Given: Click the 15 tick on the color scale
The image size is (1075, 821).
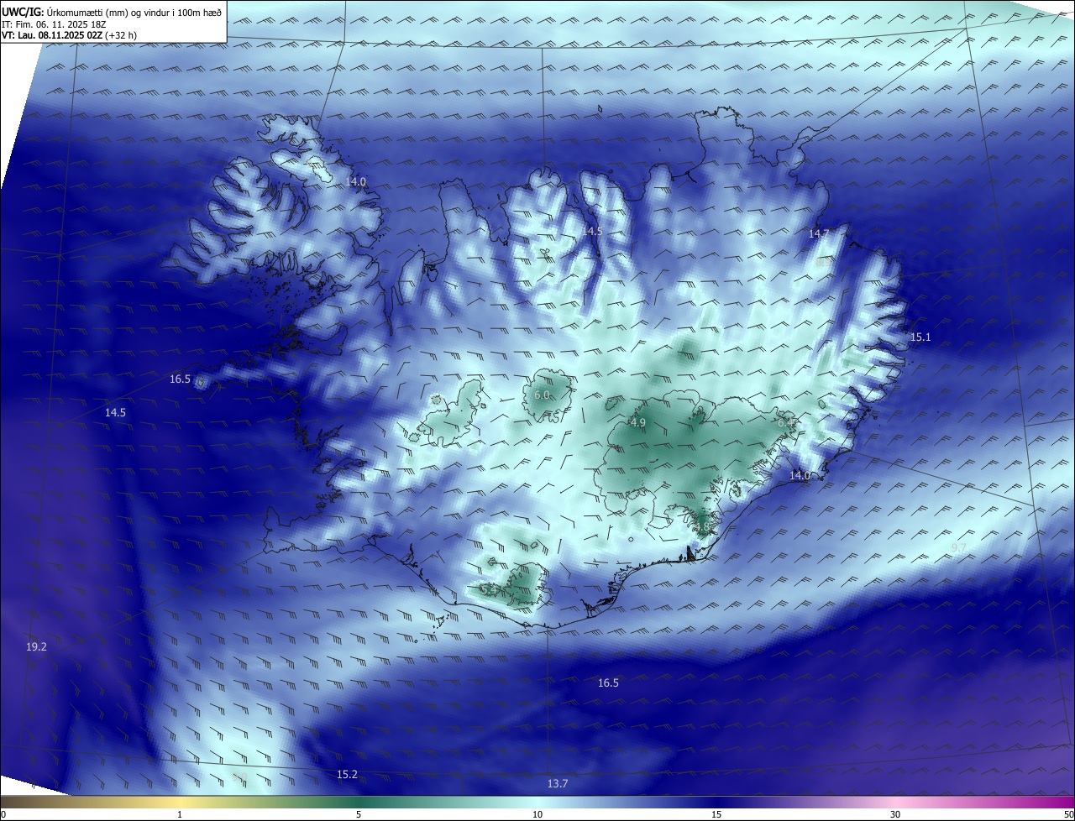Looking at the screenshot, I should 716,814.
